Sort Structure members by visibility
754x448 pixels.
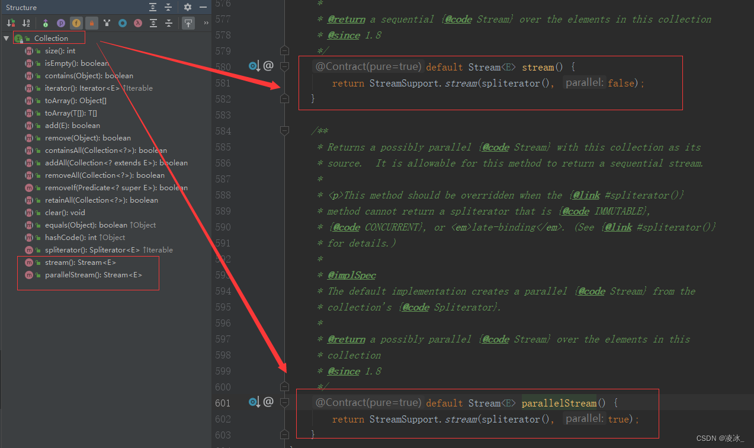pyautogui.click(x=11, y=23)
